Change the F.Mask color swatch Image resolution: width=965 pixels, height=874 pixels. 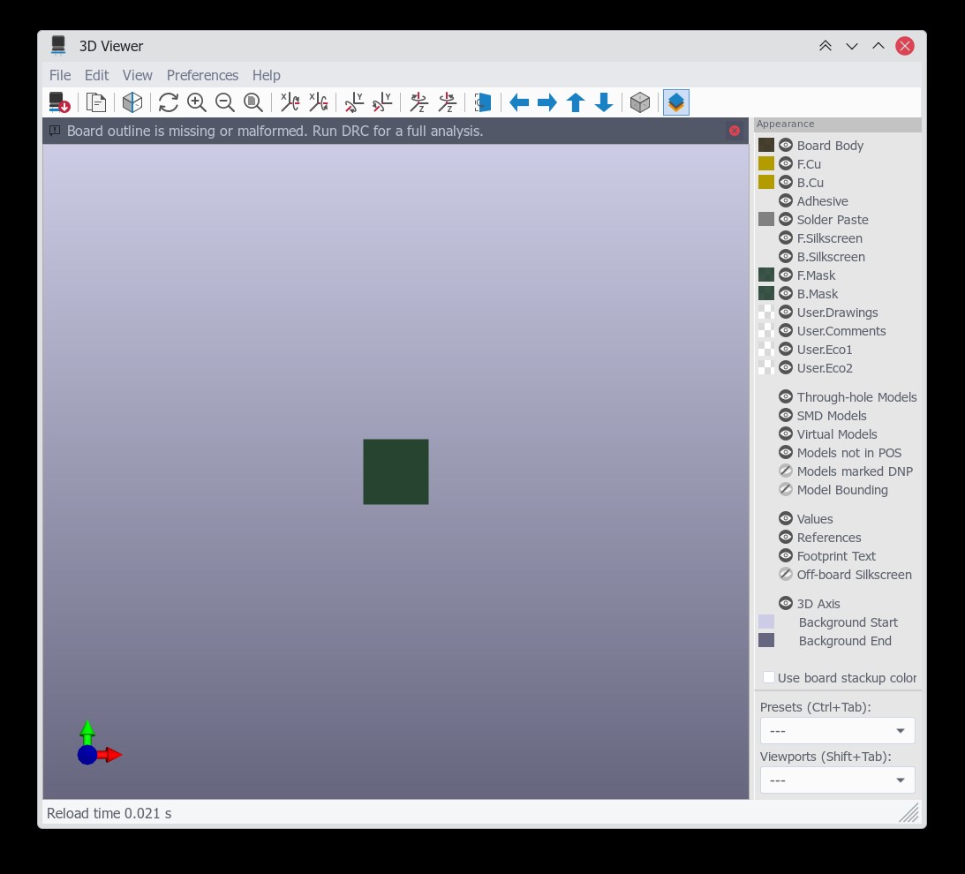pyautogui.click(x=766, y=275)
